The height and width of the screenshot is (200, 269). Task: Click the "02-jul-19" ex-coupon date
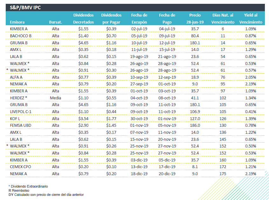coord(139,29)
